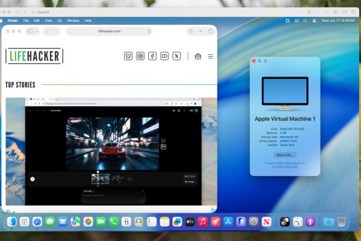361x241 pixels.
Task: Open Lifehacker's Facebook icon link
Action: click(x=152, y=56)
